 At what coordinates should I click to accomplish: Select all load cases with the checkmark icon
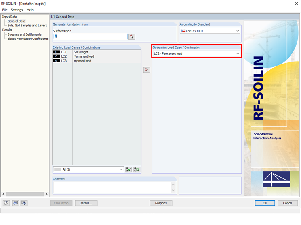point(128,169)
